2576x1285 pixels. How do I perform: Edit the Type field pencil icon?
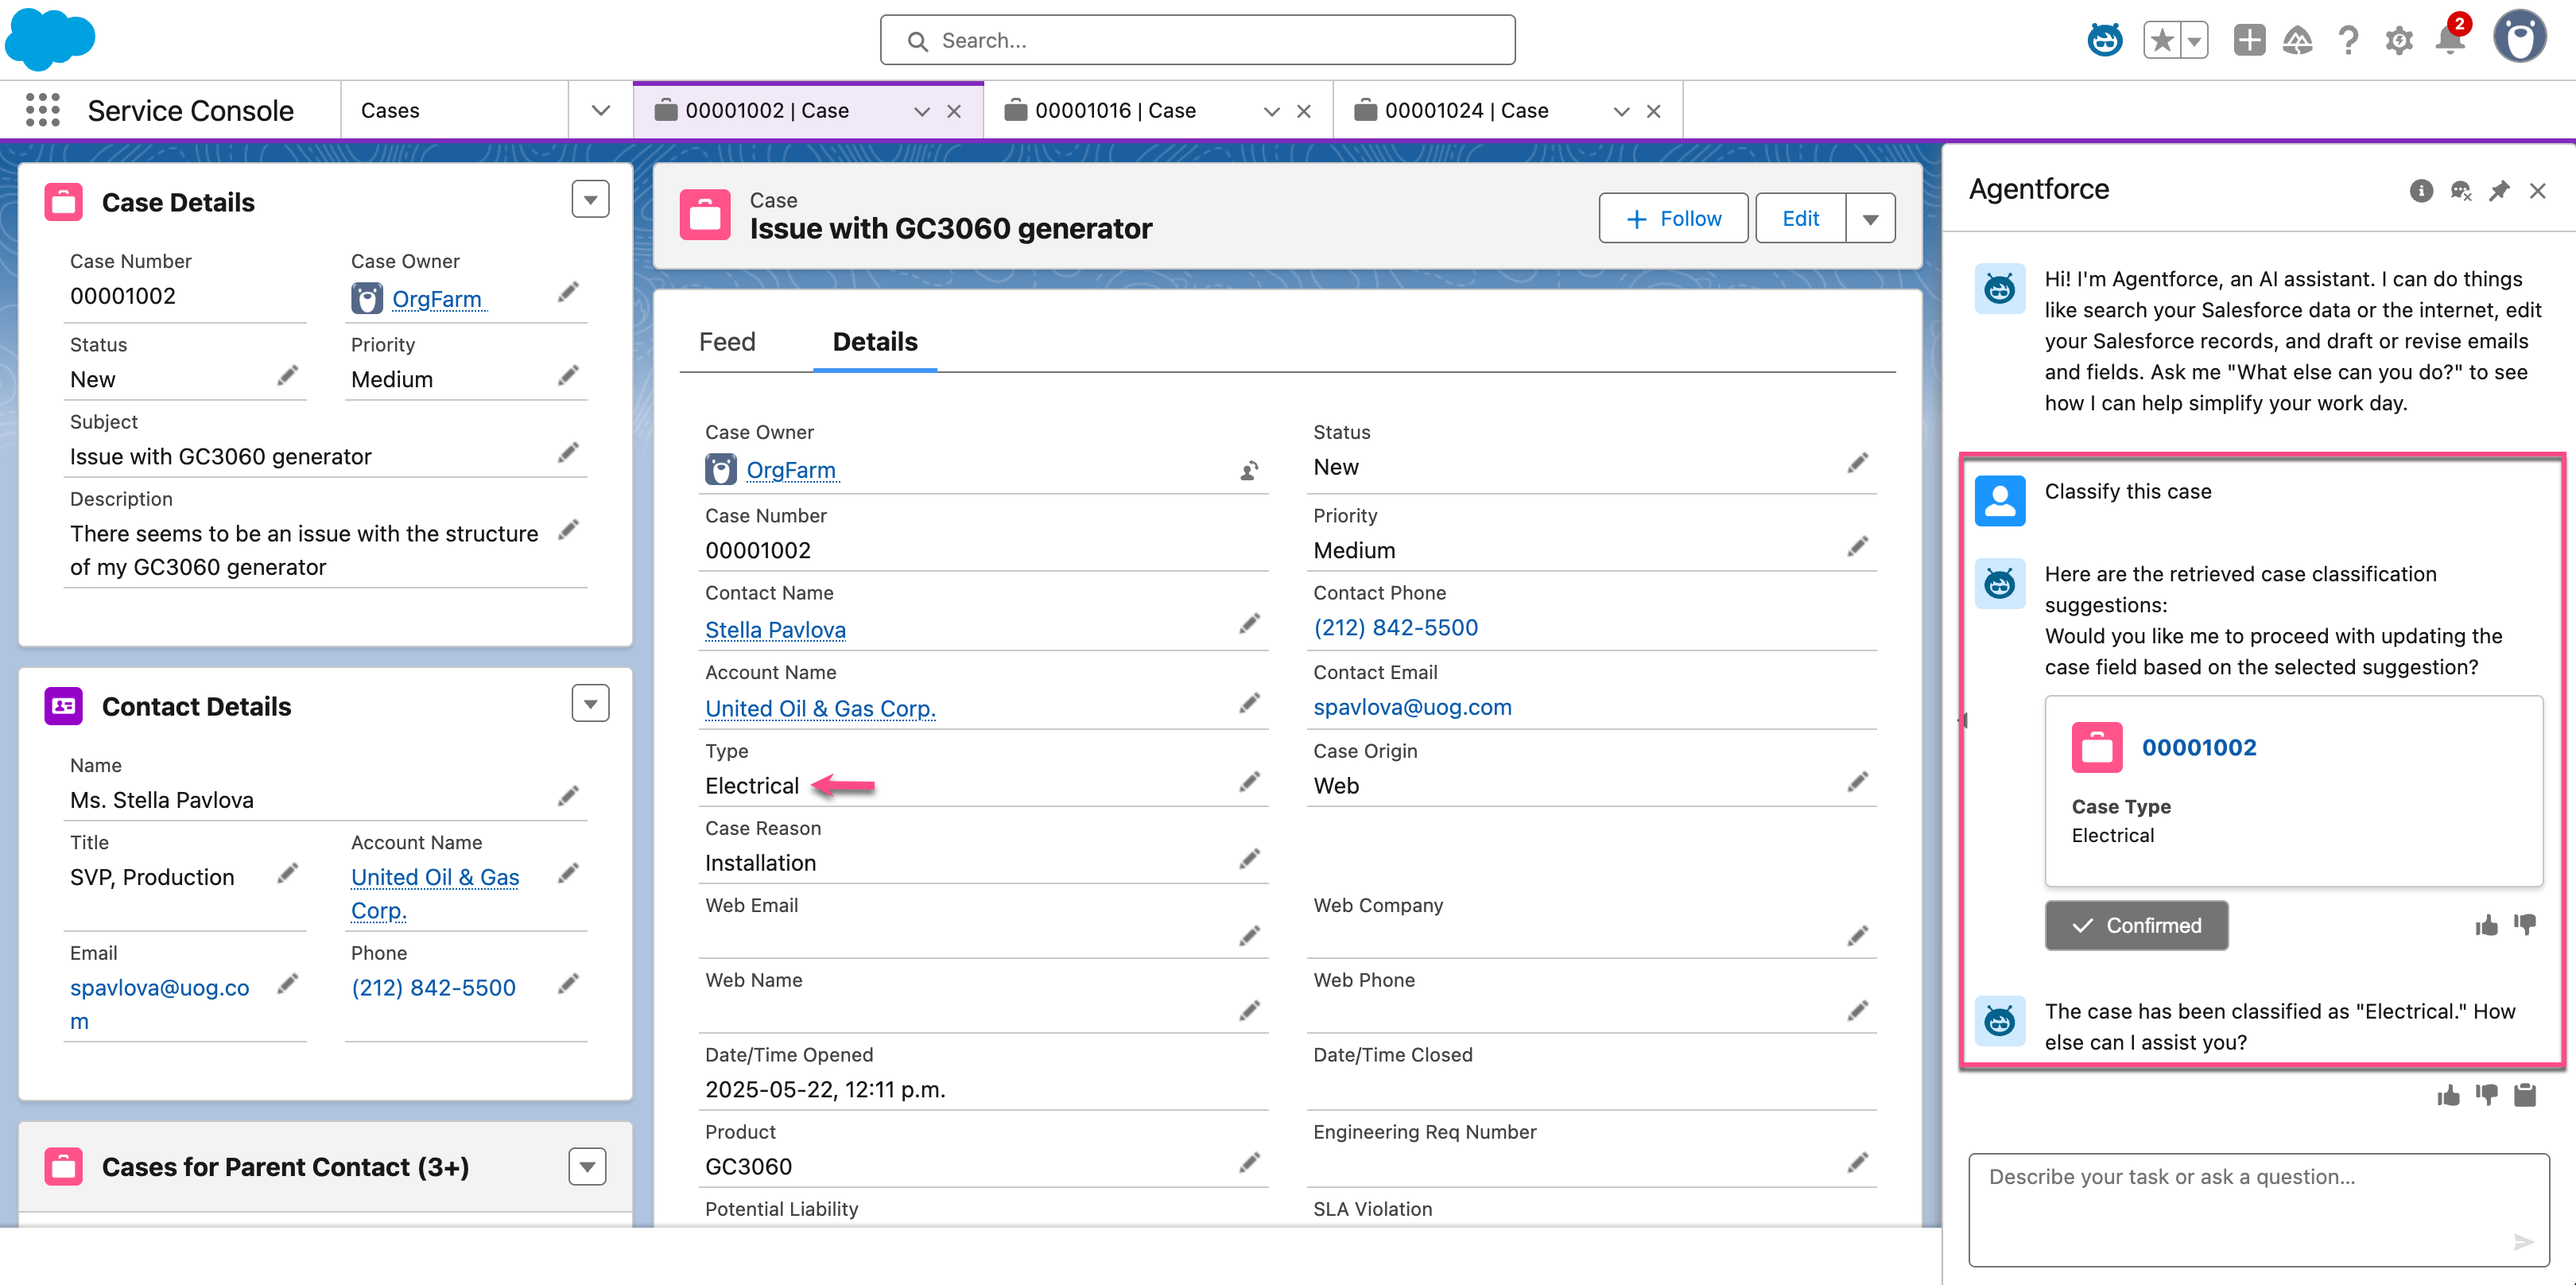click(x=1249, y=781)
